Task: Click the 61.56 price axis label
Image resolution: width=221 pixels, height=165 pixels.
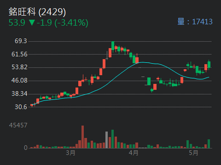Action: pyautogui.click(x=19, y=54)
